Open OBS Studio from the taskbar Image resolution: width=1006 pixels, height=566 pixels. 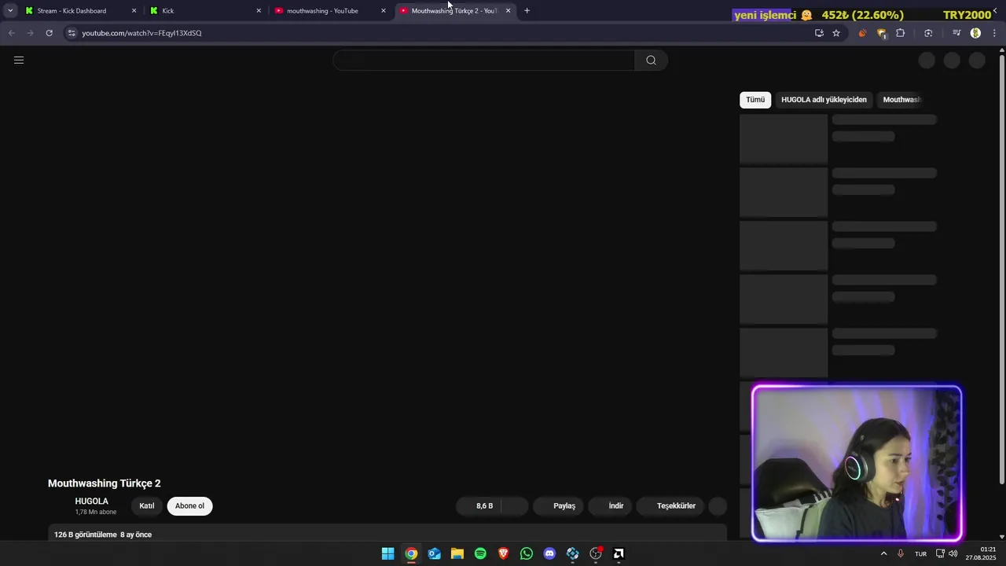tap(596, 553)
